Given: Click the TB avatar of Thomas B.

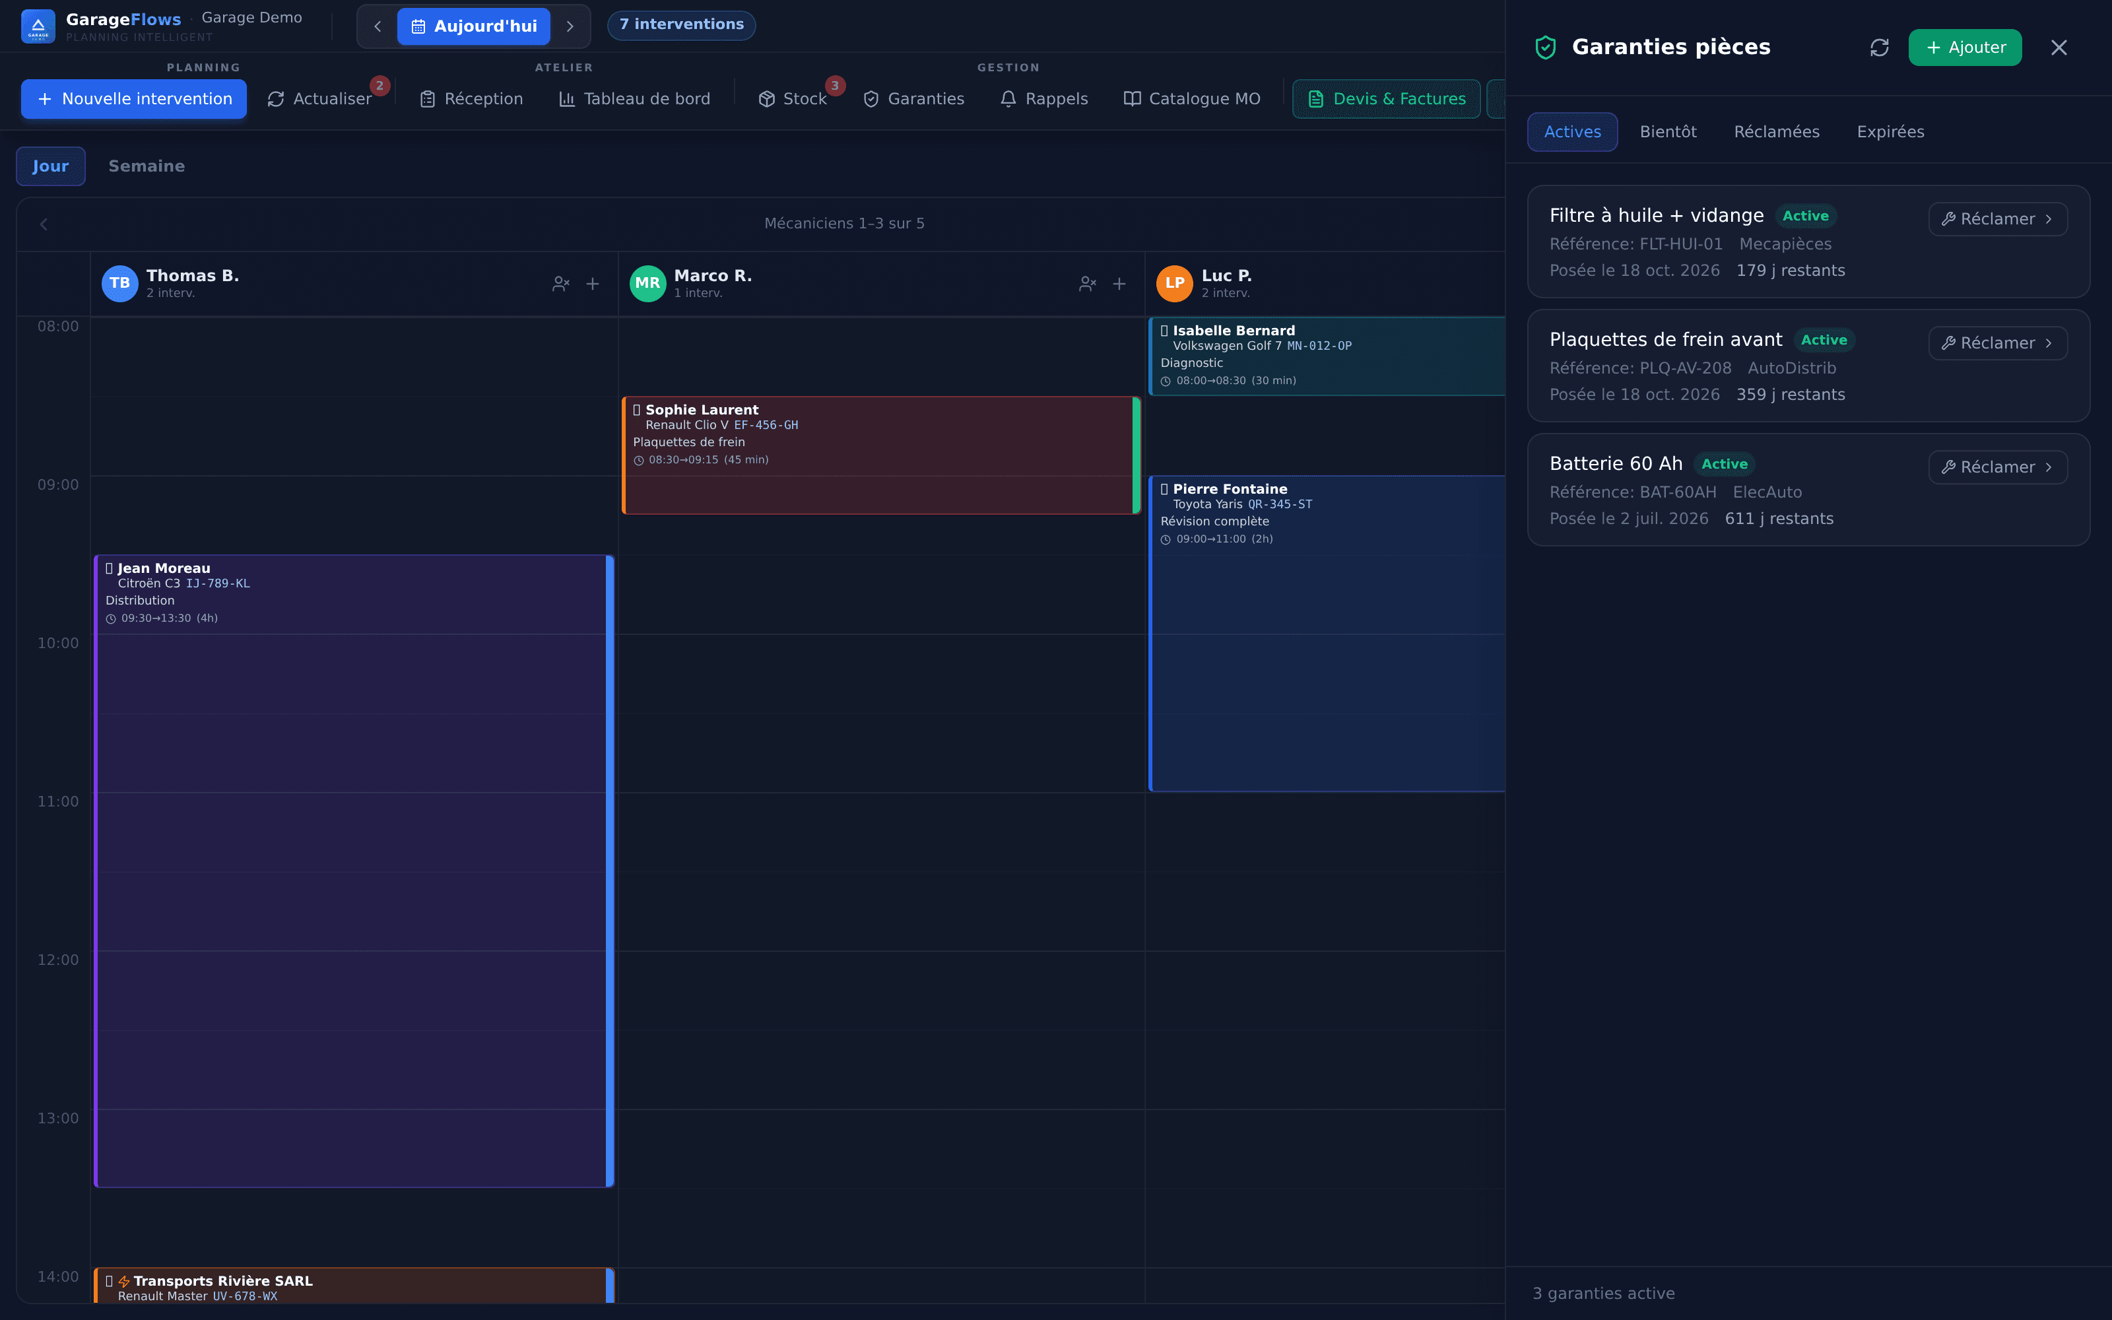Looking at the screenshot, I should [x=119, y=283].
